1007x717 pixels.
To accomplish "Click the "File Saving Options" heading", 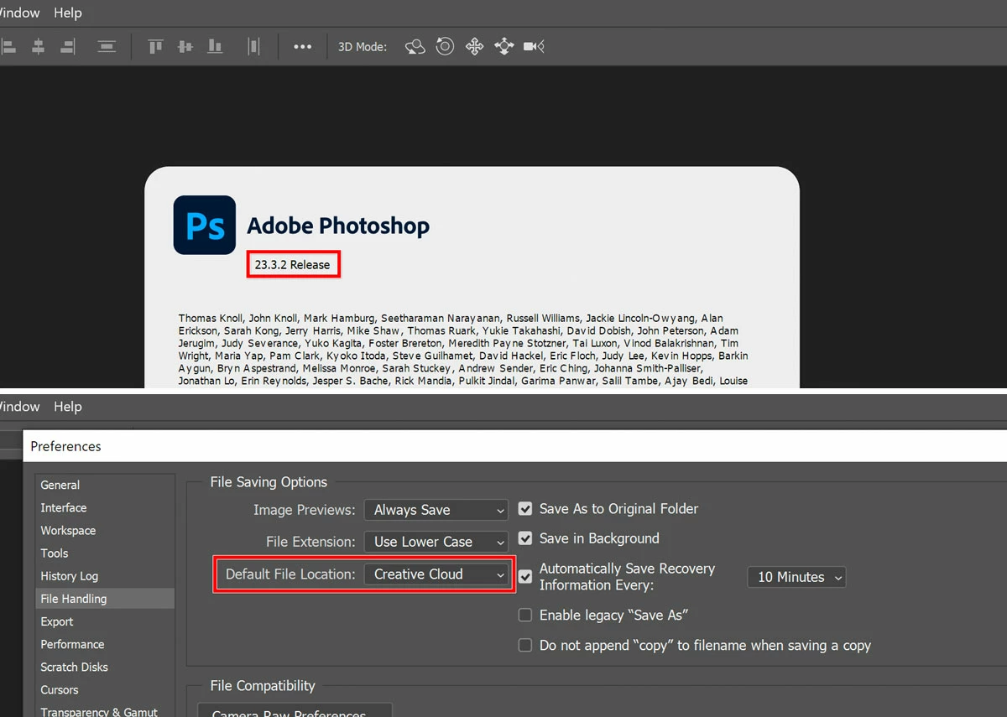I will tap(269, 482).
